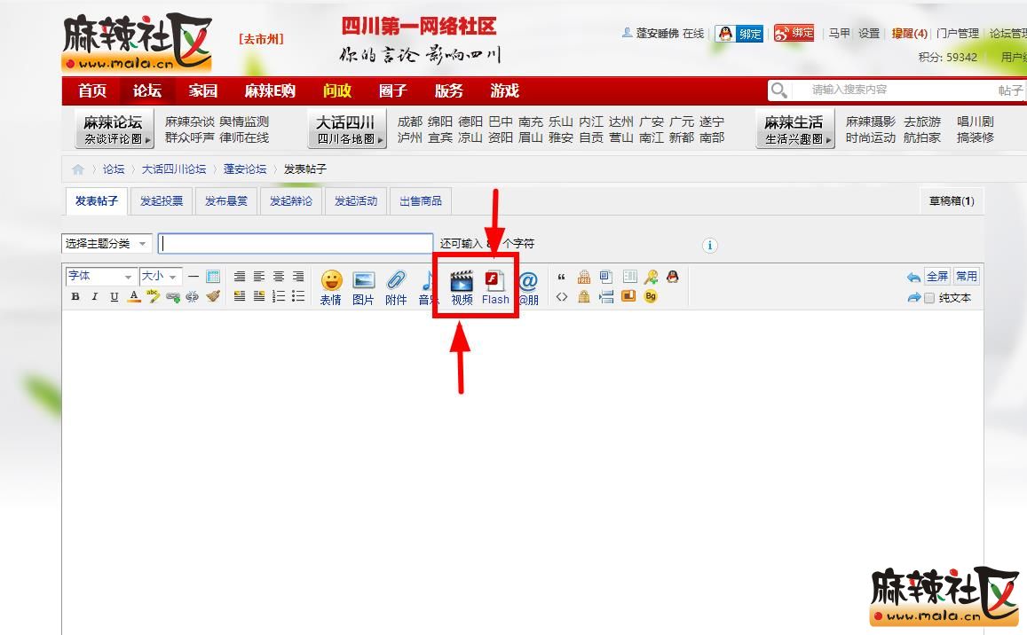Viewport: 1027px width, 635px height.
Task: Expand the 麻辣论坛 杂谈评论圈 menu
Action: (x=115, y=129)
